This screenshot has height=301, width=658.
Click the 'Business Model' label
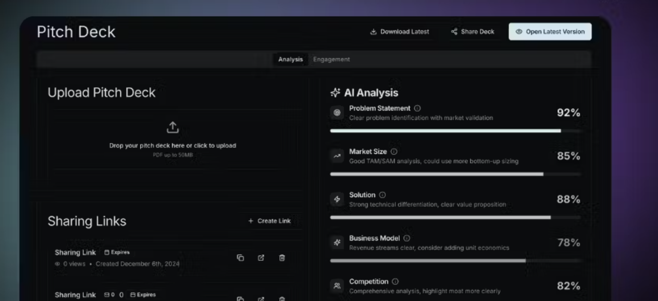(x=375, y=238)
